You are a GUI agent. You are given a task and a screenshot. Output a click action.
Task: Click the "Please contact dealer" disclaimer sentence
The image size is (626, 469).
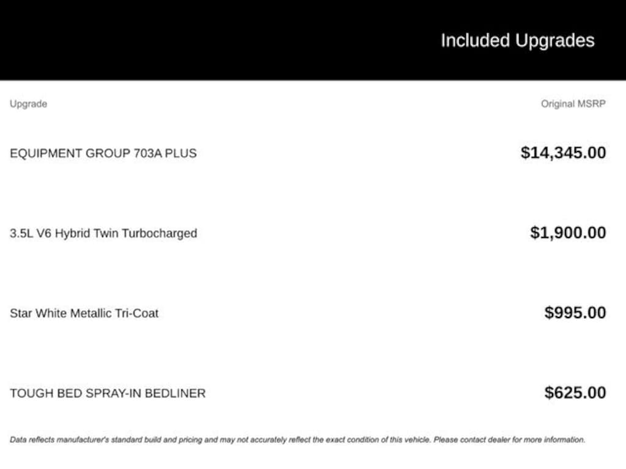point(509,440)
